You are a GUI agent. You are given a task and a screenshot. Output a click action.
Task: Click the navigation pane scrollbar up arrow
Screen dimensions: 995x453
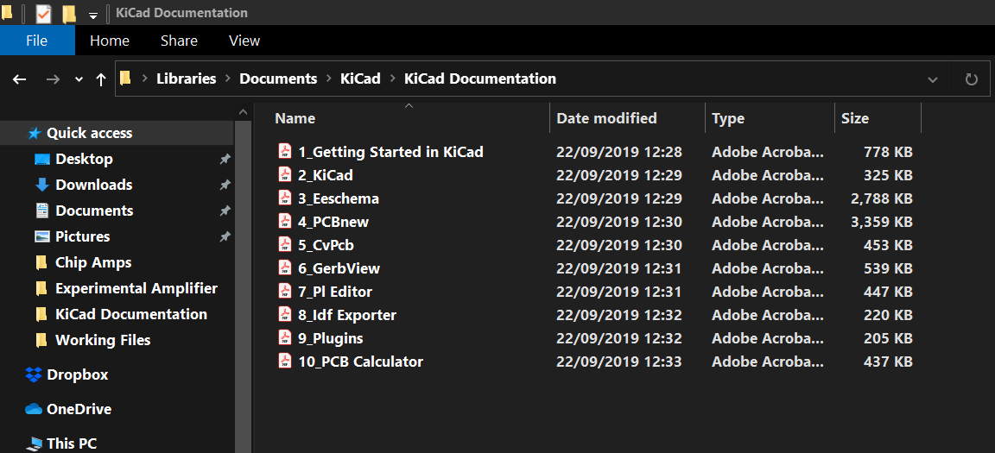pos(244,112)
